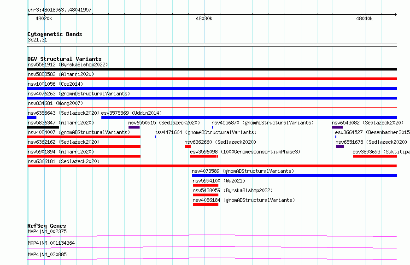The height and width of the screenshot is (265, 410).
Task: Click the right arrow at ruler end
Action: click(x=396, y=14)
